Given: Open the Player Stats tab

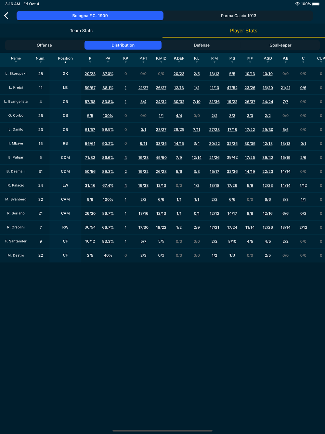Looking at the screenshot, I should tap(244, 31).
